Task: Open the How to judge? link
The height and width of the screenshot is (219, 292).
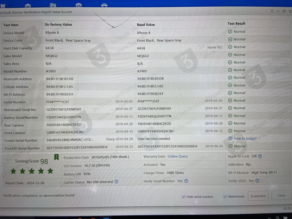Action: pos(245,138)
